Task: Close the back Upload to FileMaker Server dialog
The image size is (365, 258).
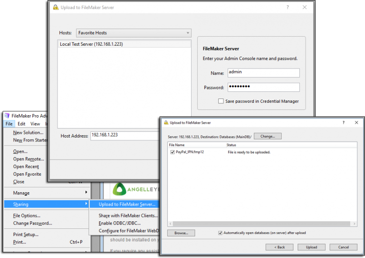Action: [x=305, y=7]
